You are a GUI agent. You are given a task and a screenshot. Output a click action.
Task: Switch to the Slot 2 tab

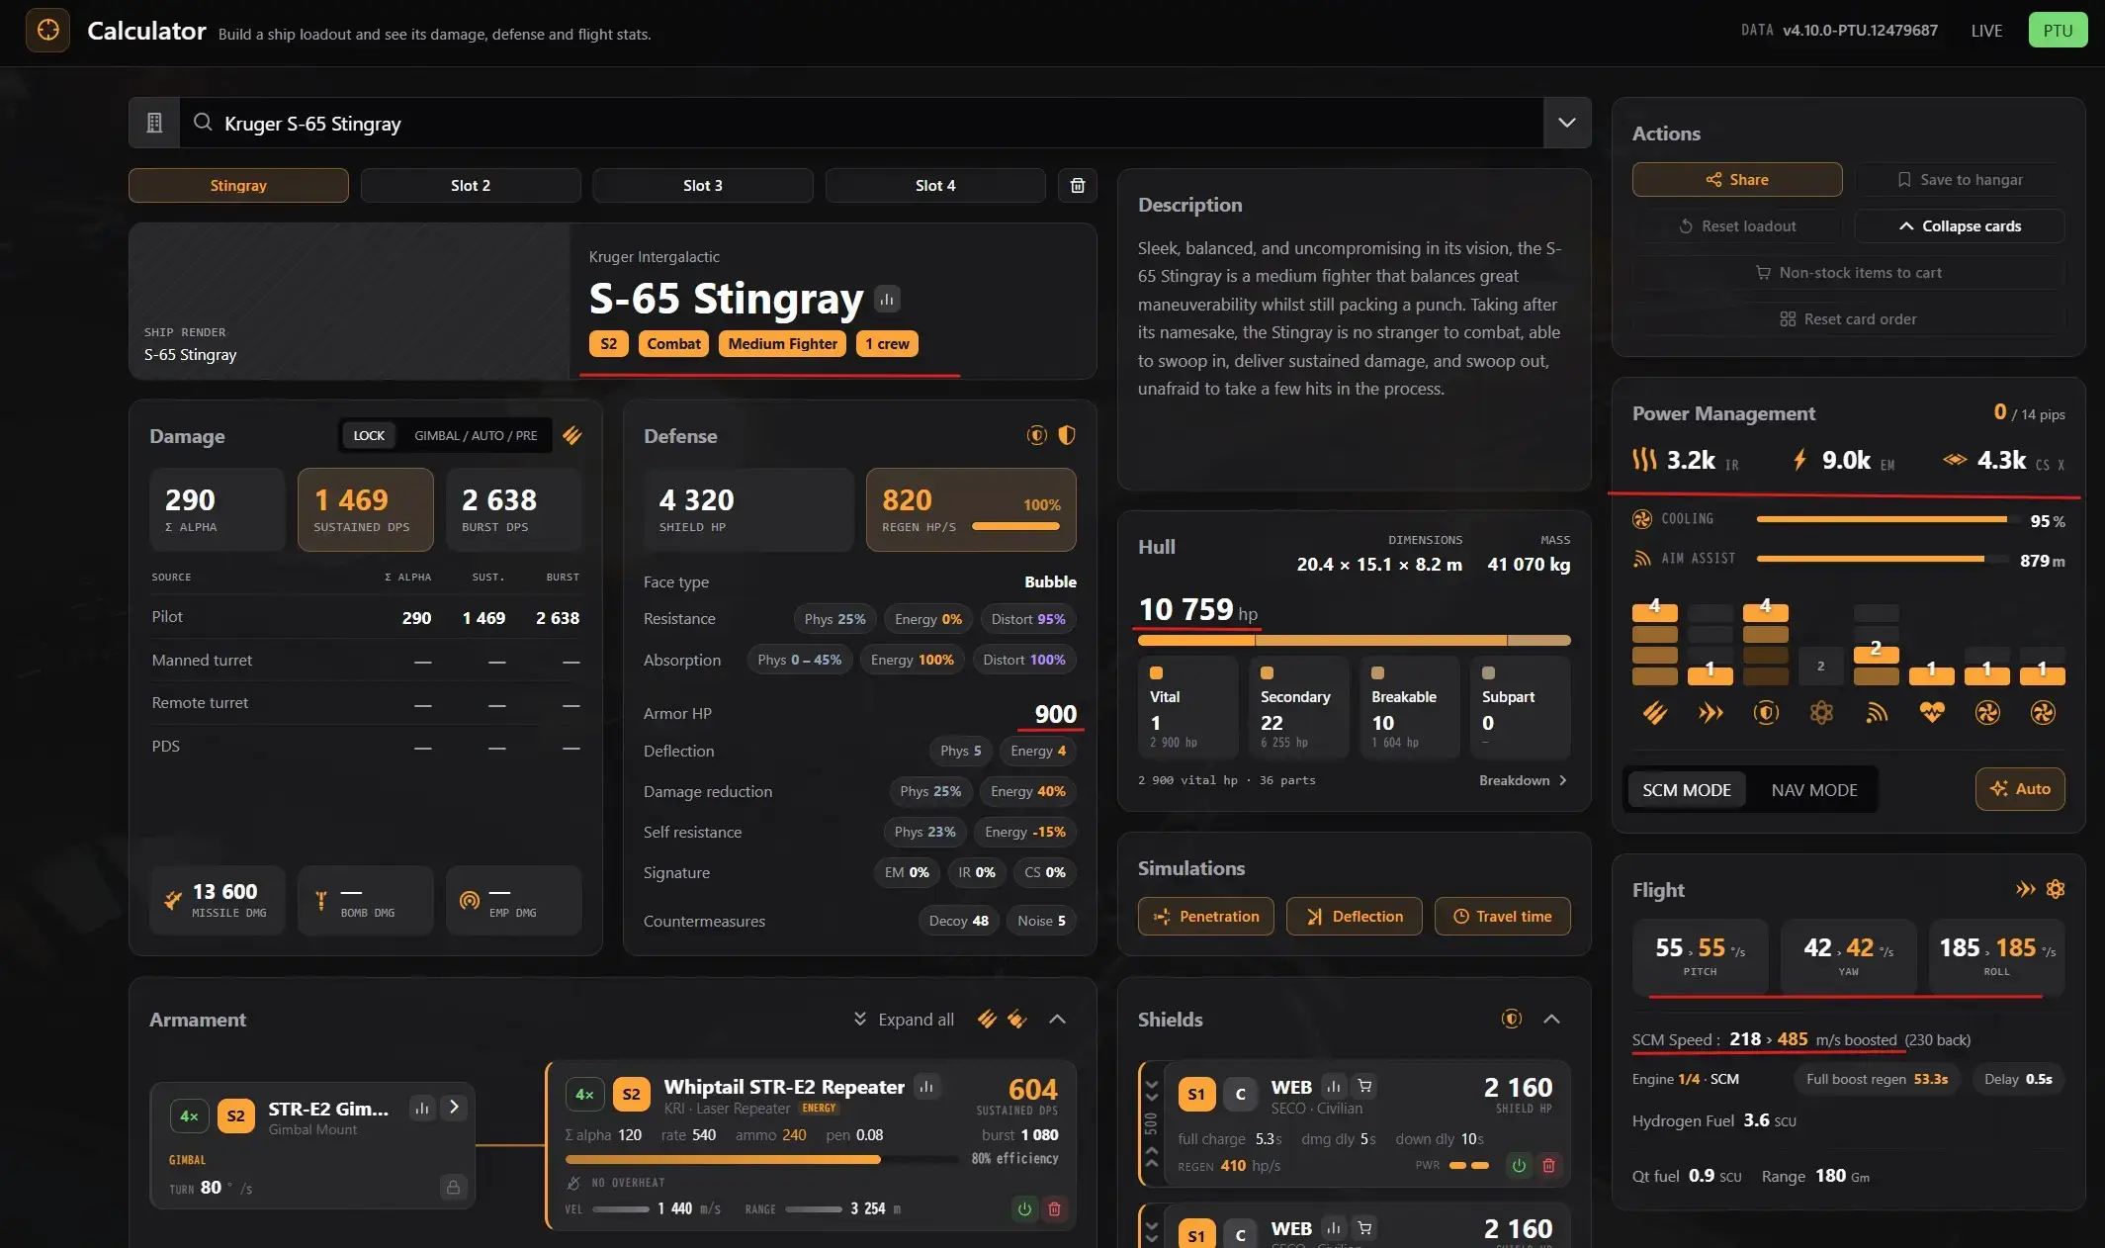pos(471,185)
